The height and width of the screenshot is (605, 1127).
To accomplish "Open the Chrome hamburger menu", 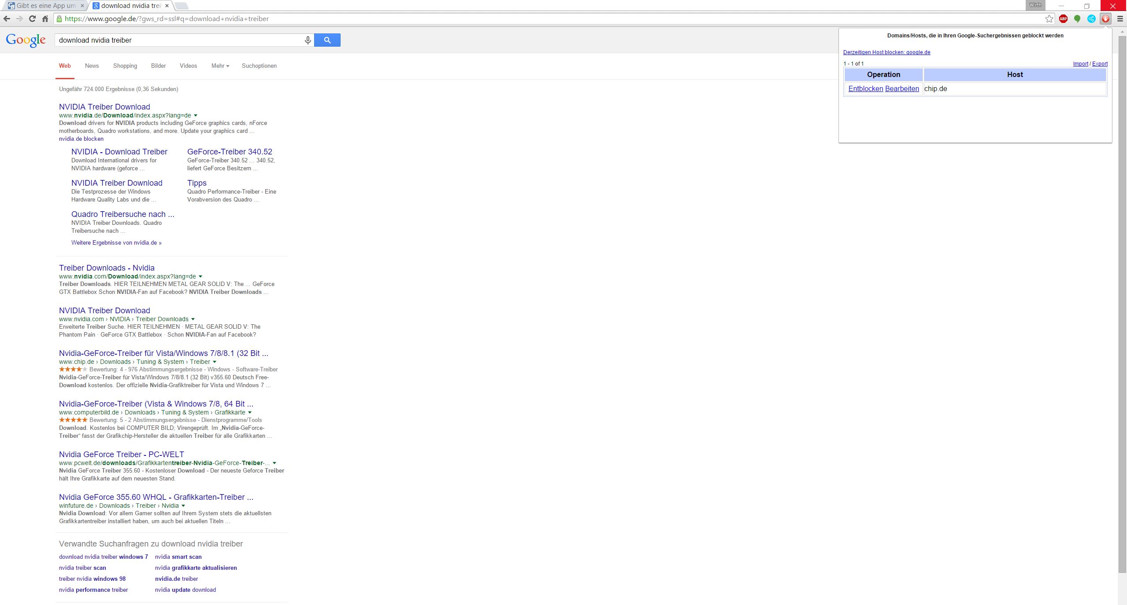I will pyautogui.click(x=1120, y=18).
